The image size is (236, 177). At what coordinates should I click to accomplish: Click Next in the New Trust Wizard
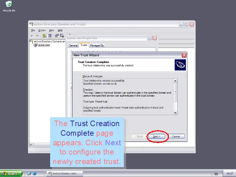point(156,136)
